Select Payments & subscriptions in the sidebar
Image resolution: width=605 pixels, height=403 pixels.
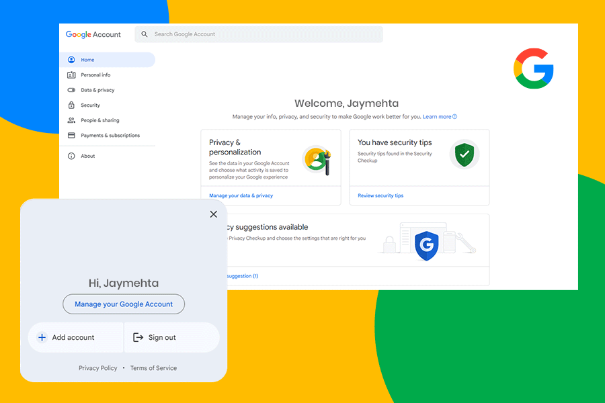coord(110,136)
